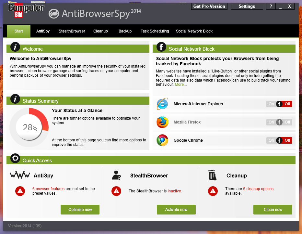302x234 pixels.
Task: Click the 'Microsoft Internet Explorer' label
Action: 198,104
